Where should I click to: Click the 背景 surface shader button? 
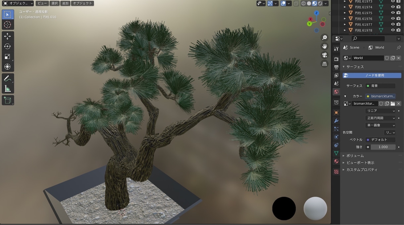tap(380, 86)
